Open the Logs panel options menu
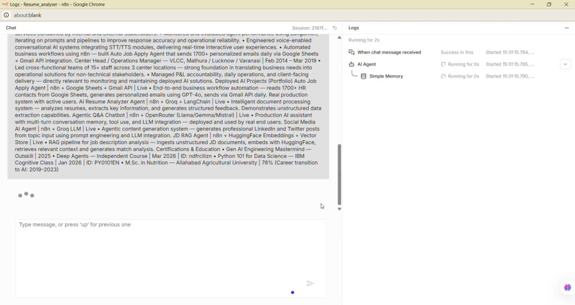This screenshot has width=575, height=305. click(566, 28)
